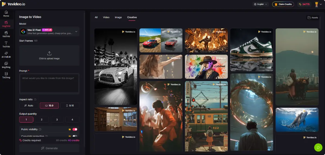Click the crown icon beside Public visibility
Viewport: 325px width, 155px height.
(x=70, y=129)
